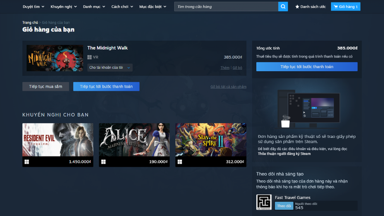
Task: Open The Midnight Walk title link
Action: coord(108,48)
